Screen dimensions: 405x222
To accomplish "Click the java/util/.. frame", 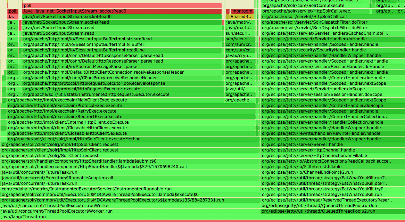I will click(x=240, y=89).
